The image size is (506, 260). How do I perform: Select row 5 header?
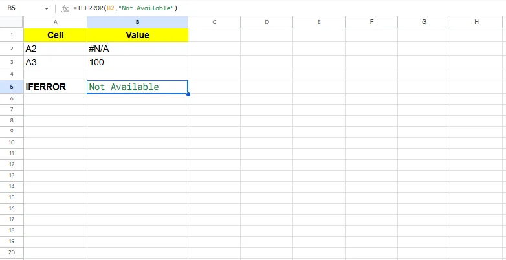(12, 87)
